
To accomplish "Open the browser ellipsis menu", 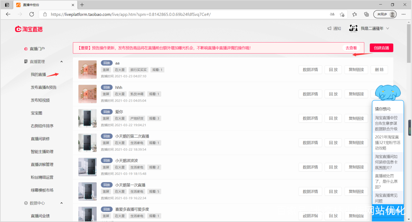I will coord(403,14).
